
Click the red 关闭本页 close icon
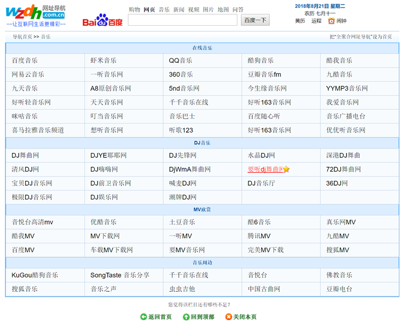tap(228, 317)
